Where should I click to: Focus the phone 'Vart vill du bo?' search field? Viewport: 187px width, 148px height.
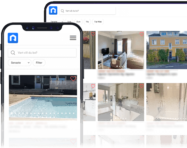42,53
